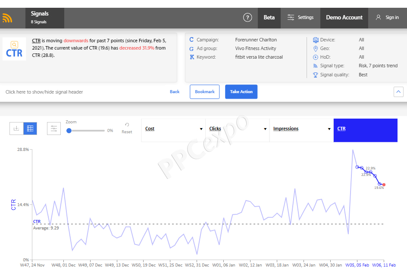Collapse signal header with chevron up button
407x276 pixels.
(x=399, y=92)
